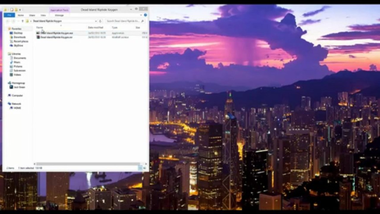Open the Documents library
Viewport: 380px width, 214px height.
[20, 58]
